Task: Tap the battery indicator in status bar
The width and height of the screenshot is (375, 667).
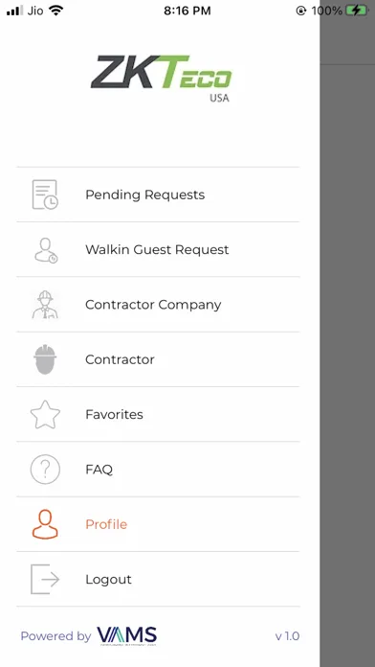Action: tap(357, 11)
